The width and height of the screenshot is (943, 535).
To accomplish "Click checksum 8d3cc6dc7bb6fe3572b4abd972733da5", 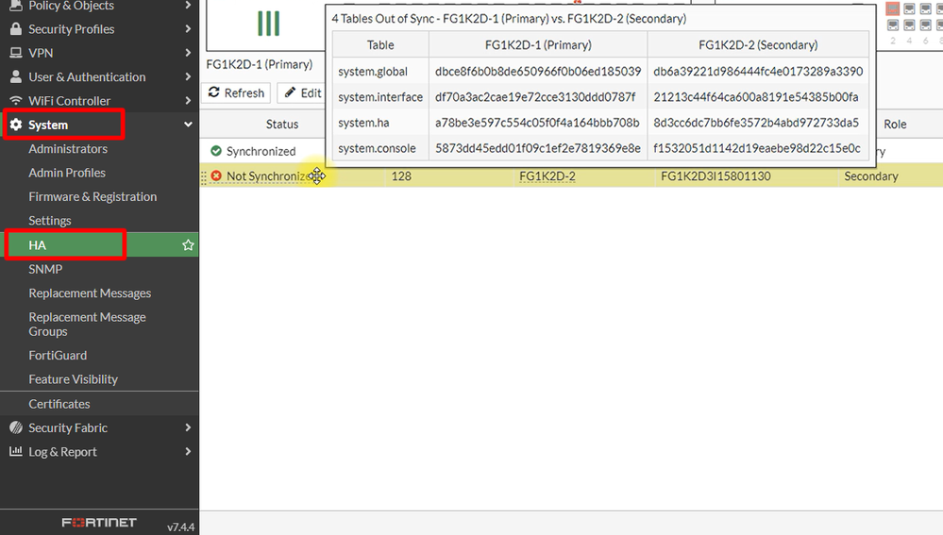I will pos(756,123).
